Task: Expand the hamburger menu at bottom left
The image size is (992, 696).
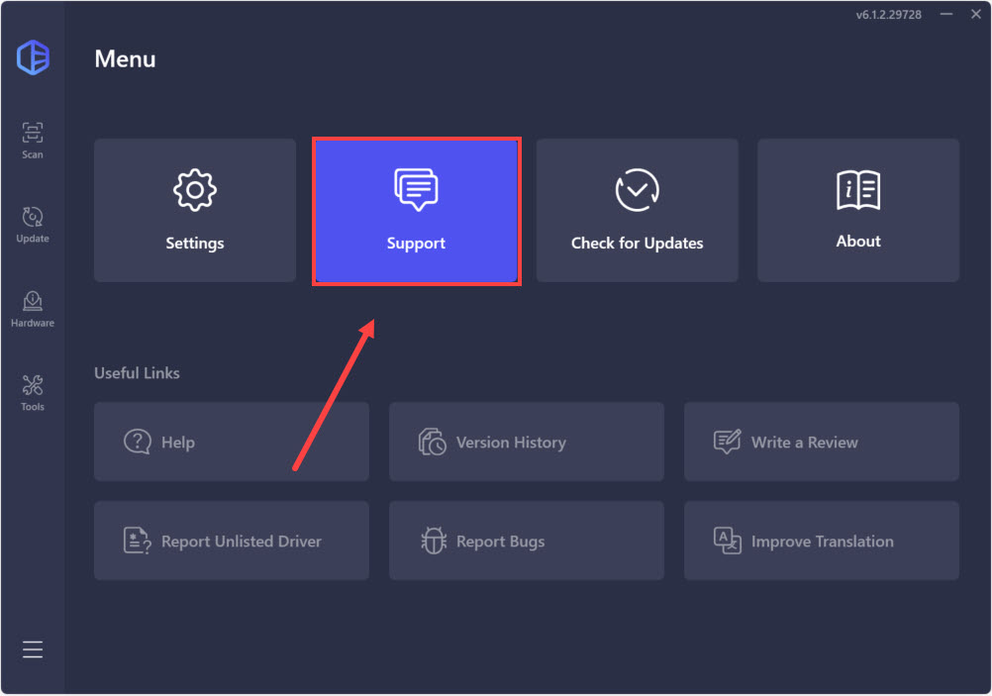Action: pyautogui.click(x=33, y=649)
